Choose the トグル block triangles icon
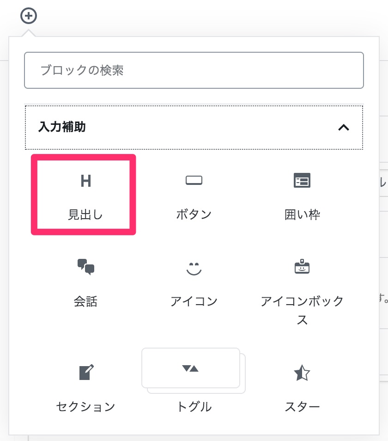This screenshot has height=441, width=388. click(190, 368)
